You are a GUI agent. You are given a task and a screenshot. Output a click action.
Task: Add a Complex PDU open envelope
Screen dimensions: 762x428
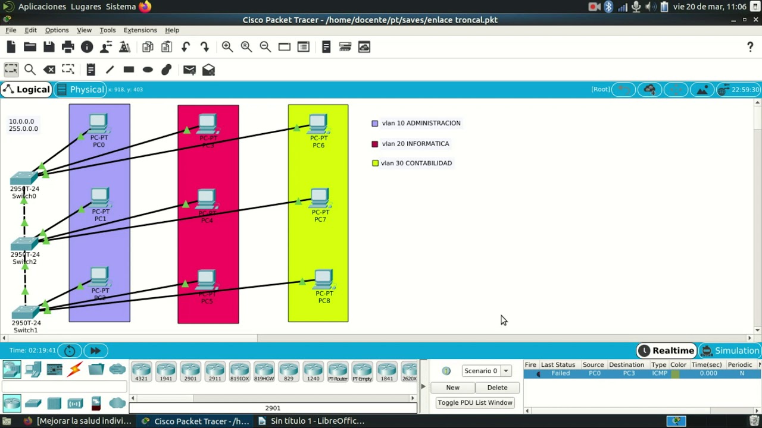[208, 70]
